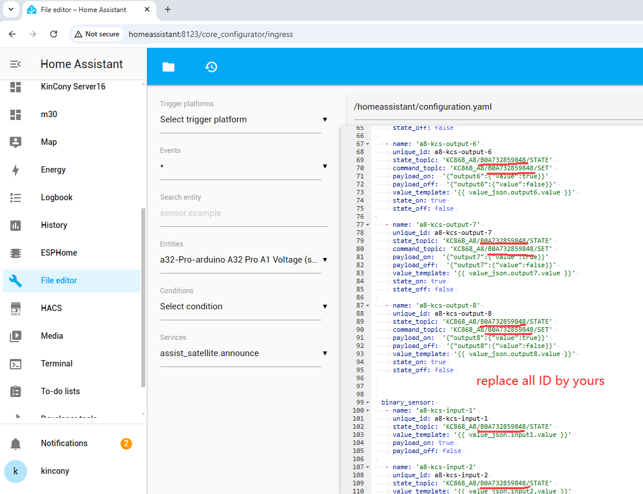Reload the page in browser
Viewport: 643px width, 494px height.
[x=54, y=34]
